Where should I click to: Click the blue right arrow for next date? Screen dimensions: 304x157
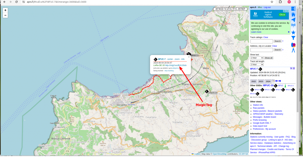click(x=280, y=81)
